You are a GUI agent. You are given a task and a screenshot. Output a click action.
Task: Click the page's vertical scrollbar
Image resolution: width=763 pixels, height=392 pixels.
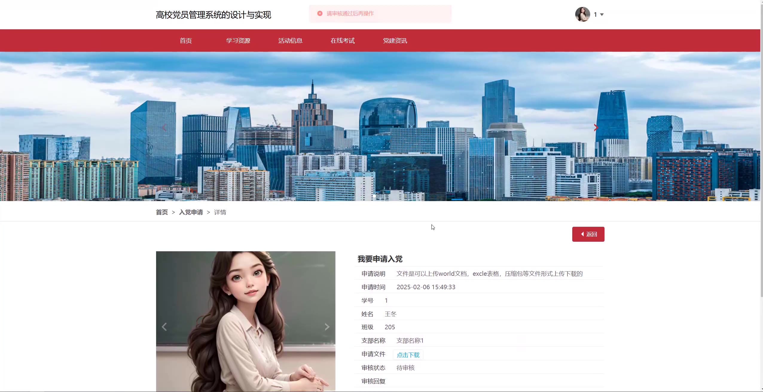(762, 149)
